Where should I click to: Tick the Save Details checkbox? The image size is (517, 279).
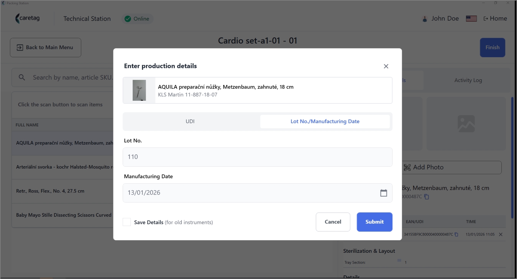[x=127, y=222]
